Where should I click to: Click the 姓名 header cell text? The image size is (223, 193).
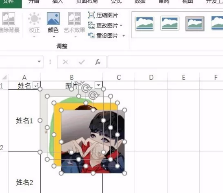tap(25, 86)
